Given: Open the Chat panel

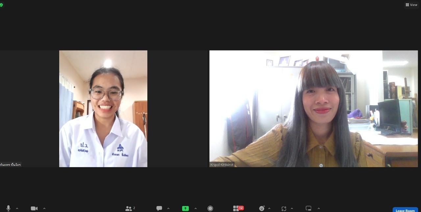Looking at the screenshot, I should (159, 208).
